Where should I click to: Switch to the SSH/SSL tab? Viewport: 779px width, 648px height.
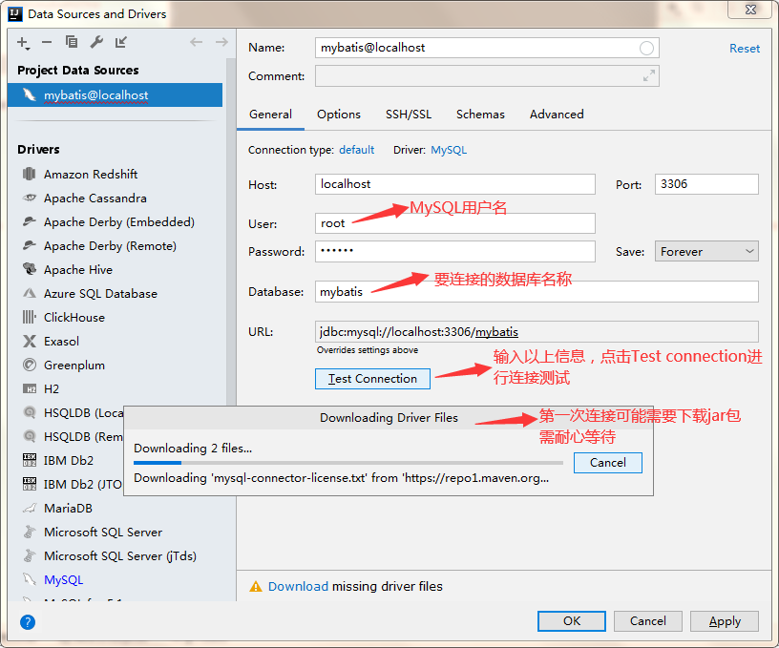[x=409, y=114]
